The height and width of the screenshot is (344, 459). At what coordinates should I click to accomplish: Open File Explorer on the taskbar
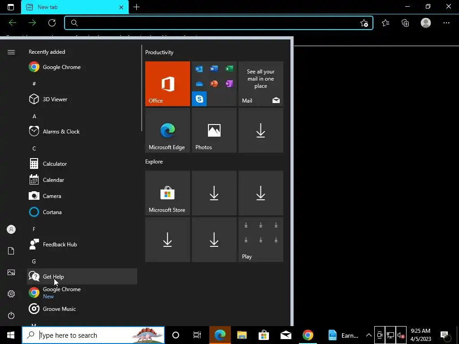tap(242, 335)
